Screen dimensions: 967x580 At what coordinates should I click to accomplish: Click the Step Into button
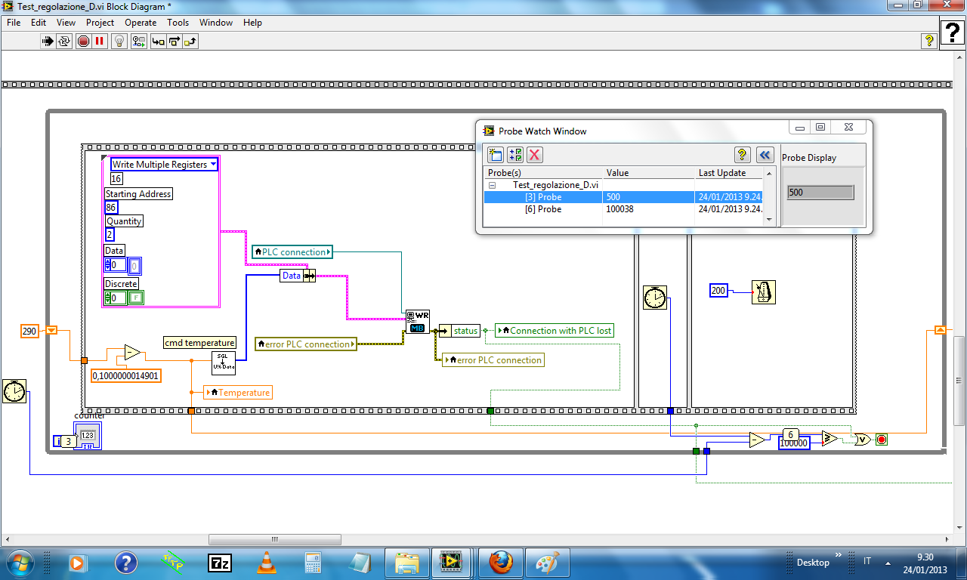158,42
